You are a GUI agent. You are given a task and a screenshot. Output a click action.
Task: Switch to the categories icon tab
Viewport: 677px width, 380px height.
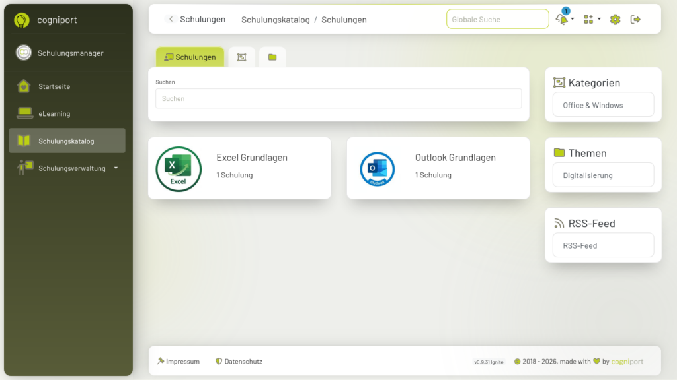[242, 57]
